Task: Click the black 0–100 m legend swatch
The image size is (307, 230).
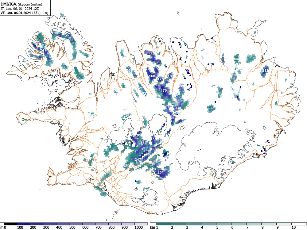Action: coord(10,224)
